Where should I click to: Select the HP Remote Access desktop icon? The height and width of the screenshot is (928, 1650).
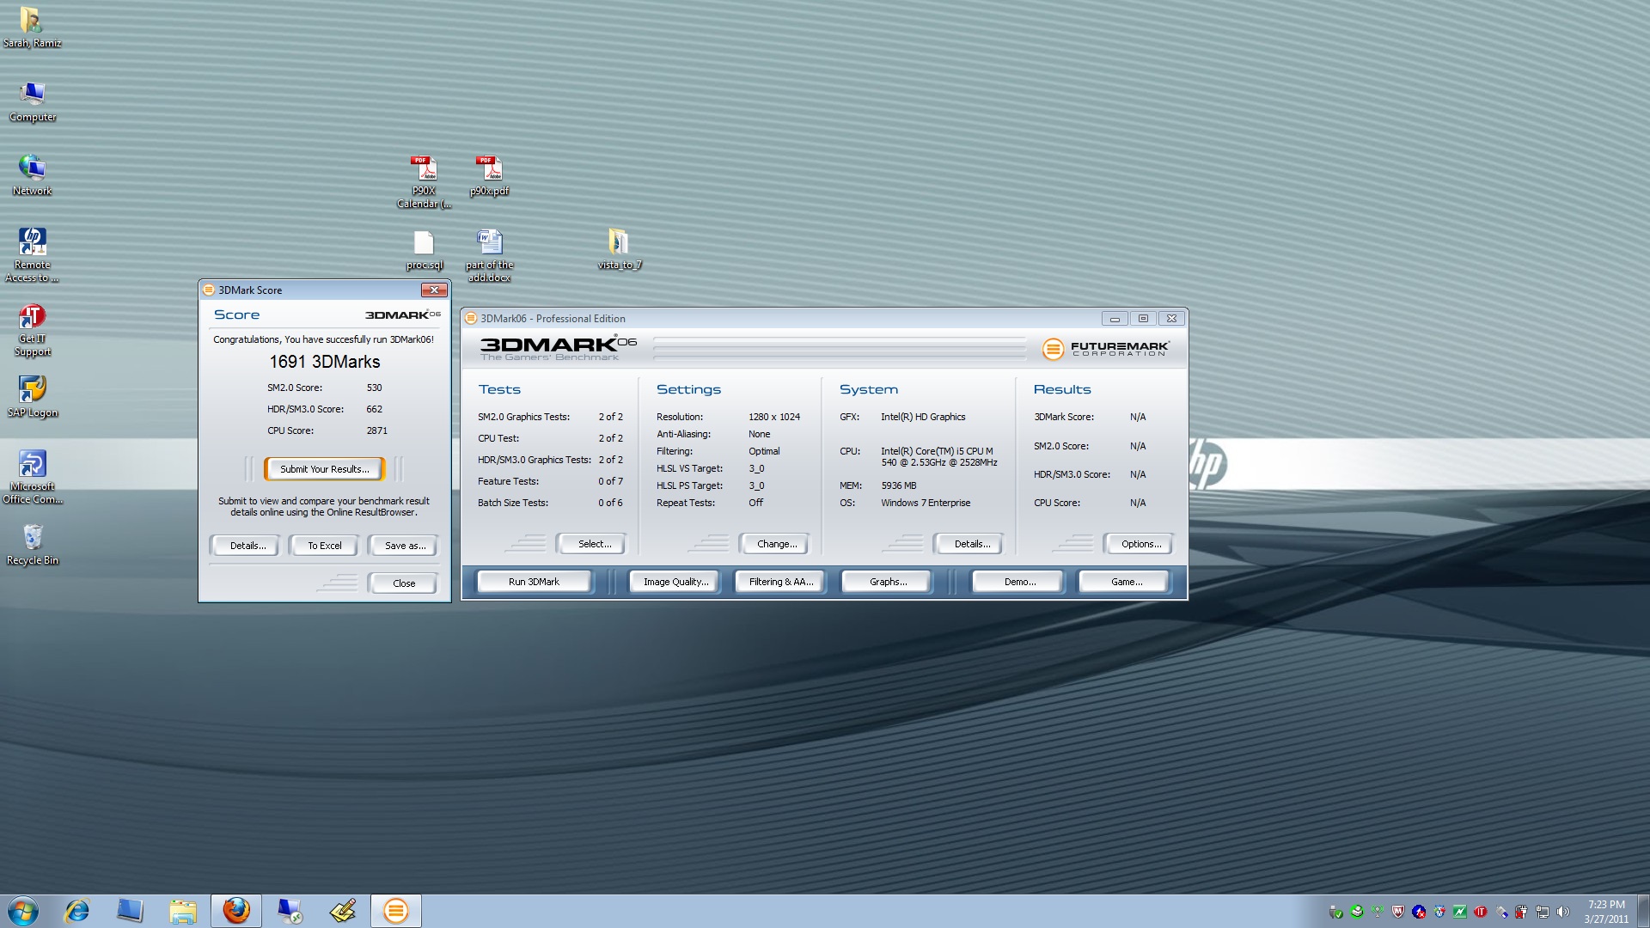(32, 253)
